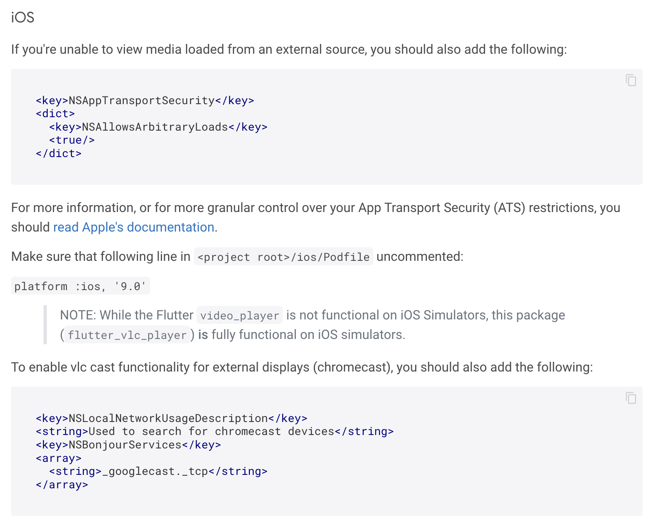Open the read Apple's documentation link
The height and width of the screenshot is (529, 652).
(133, 227)
